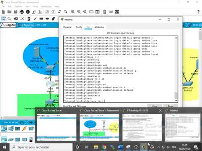202x151 pixels.
Task: Print the workspace with the printer icon
Action: pos(21,12)
